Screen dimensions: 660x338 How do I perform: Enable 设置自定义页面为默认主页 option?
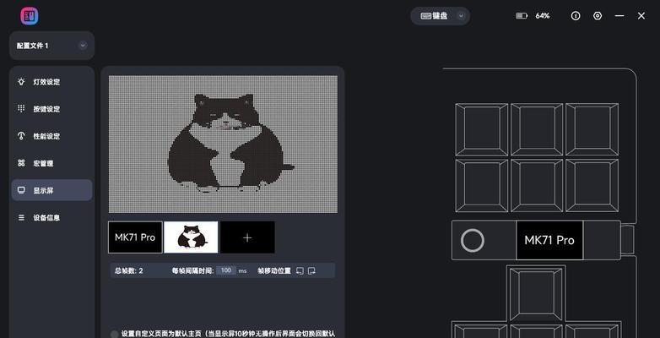(x=115, y=335)
